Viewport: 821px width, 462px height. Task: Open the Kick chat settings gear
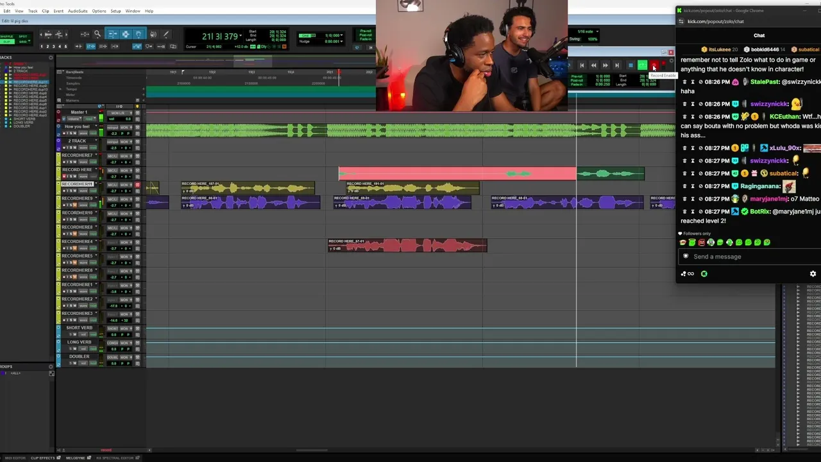pyautogui.click(x=813, y=274)
